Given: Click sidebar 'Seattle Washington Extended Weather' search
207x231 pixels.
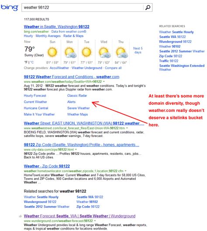Looking at the screenshot, I should click(182, 67).
